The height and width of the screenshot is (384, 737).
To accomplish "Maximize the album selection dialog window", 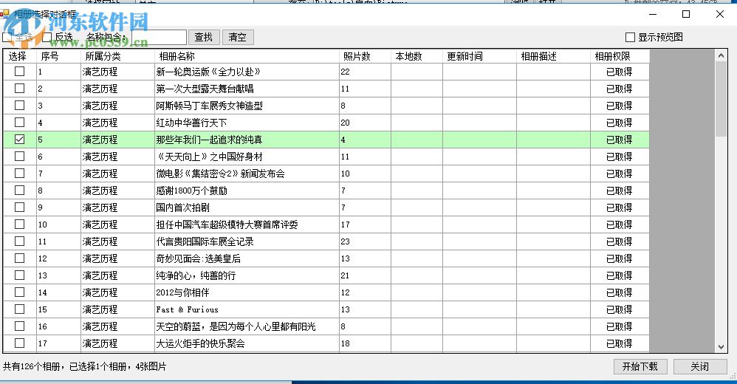I will pyautogui.click(x=686, y=14).
